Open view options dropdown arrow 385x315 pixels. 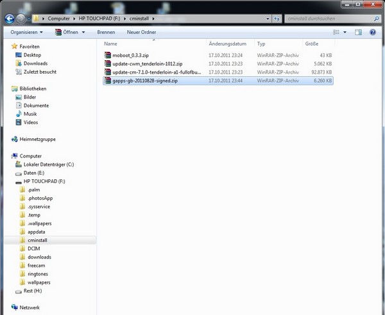coord(345,33)
